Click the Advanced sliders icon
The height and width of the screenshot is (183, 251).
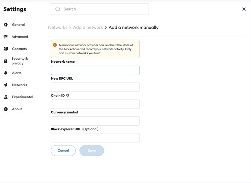click(6, 37)
